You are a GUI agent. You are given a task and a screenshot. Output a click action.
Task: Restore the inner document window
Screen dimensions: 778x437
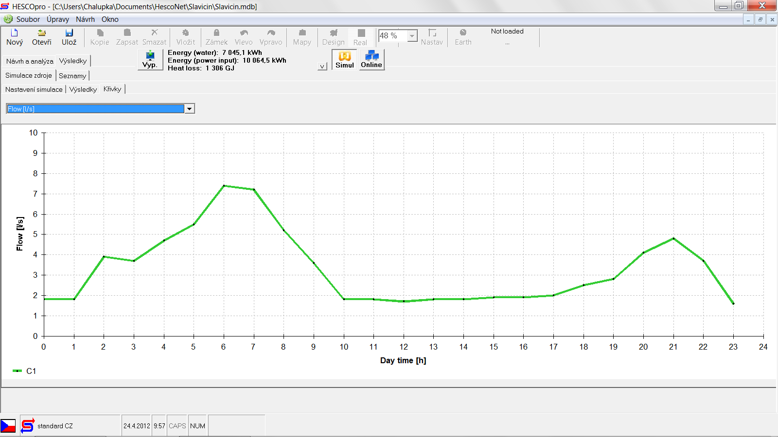(760, 19)
